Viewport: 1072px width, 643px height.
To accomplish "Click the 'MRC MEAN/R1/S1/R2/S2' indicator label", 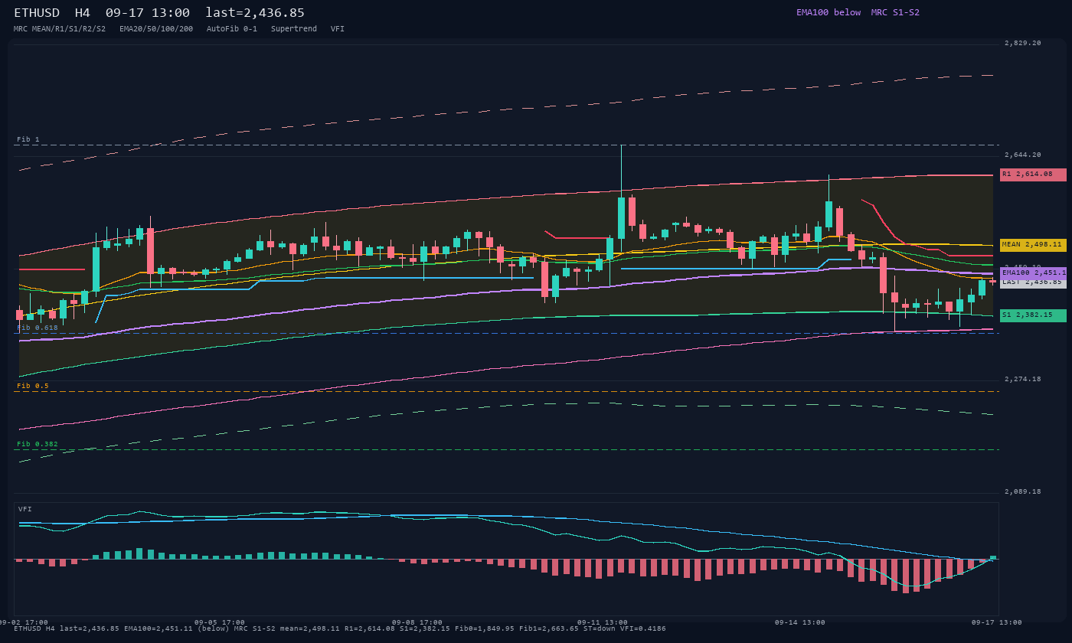I will tap(60, 29).
